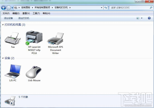Go back with the Back arrow button
This screenshot has width=154, height=108.
(x=4, y=8)
